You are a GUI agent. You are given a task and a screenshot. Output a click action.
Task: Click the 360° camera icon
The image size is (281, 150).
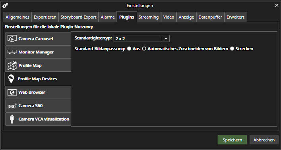(12, 106)
